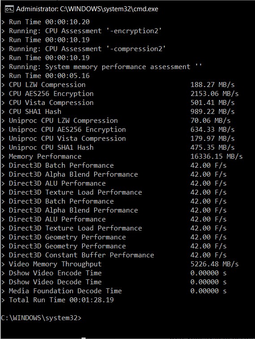Click the Media Foundation Decode Time line

pyautogui.click(x=114, y=291)
